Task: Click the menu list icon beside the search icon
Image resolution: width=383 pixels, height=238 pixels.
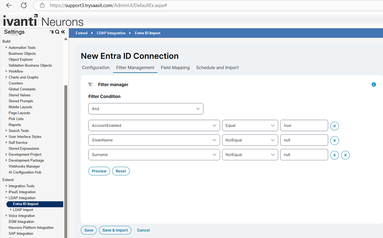Action: pyautogui.click(x=51, y=31)
